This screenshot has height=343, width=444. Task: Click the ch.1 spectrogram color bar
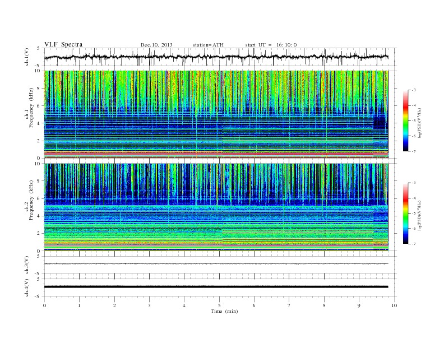406,120
